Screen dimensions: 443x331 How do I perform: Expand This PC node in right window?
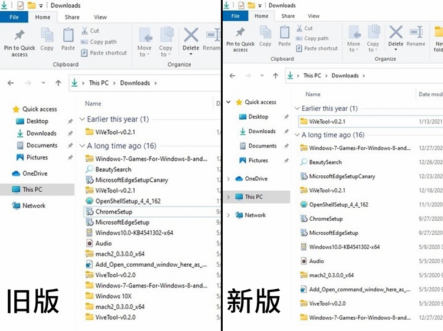tap(229, 197)
